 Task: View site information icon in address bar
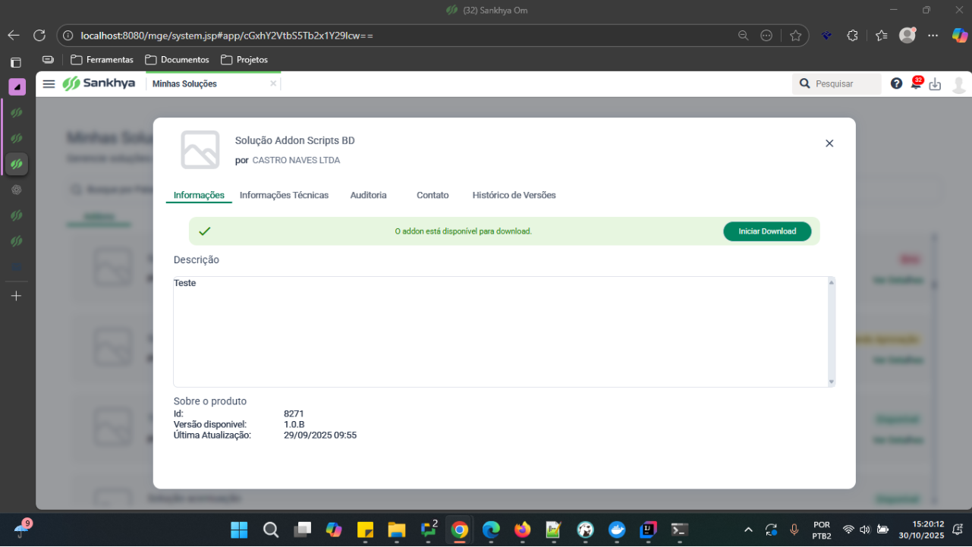(68, 36)
